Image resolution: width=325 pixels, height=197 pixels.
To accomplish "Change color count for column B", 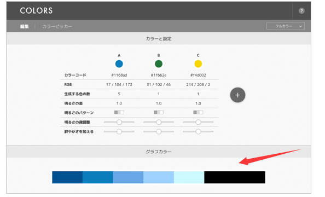I will click(x=159, y=94).
